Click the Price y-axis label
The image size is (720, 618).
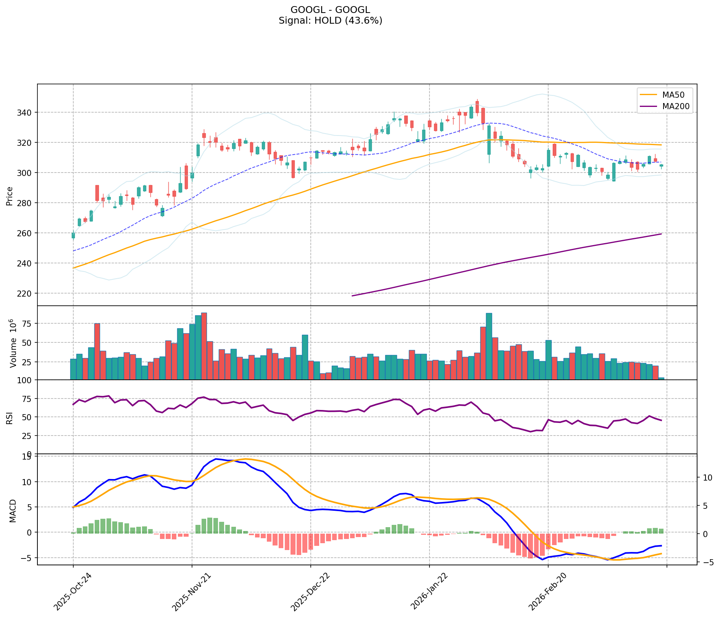pyautogui.click(x=10, y=196)
